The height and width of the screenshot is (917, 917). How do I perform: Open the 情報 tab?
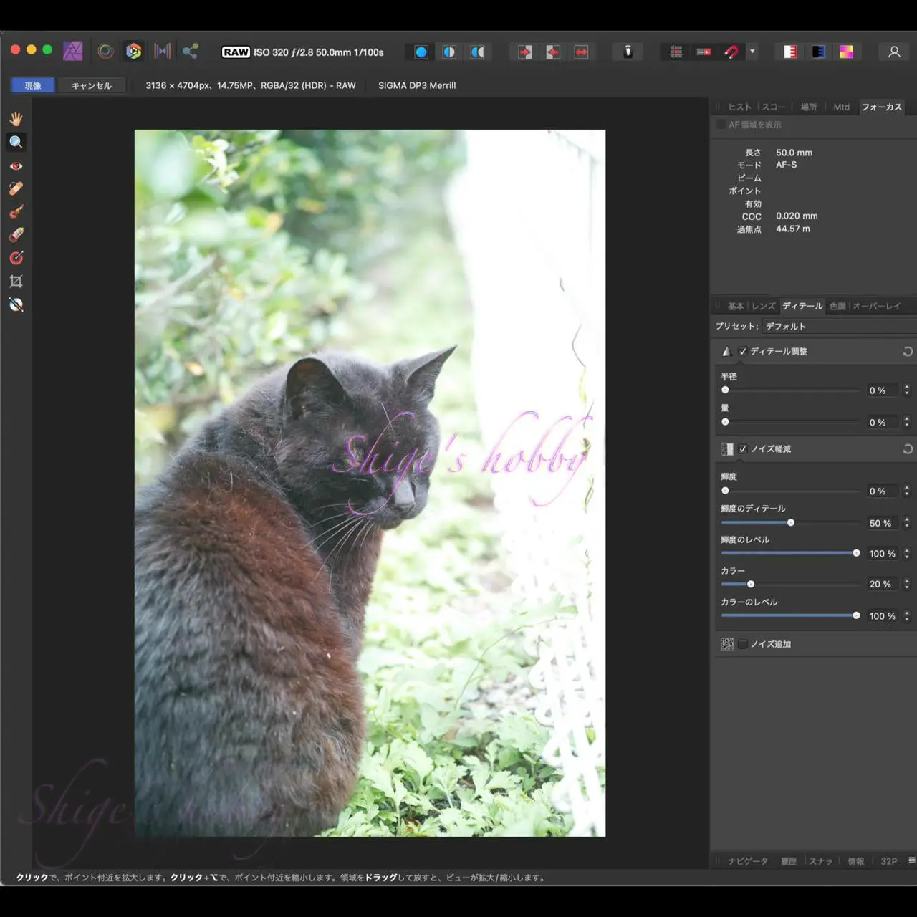pos(856,861)
